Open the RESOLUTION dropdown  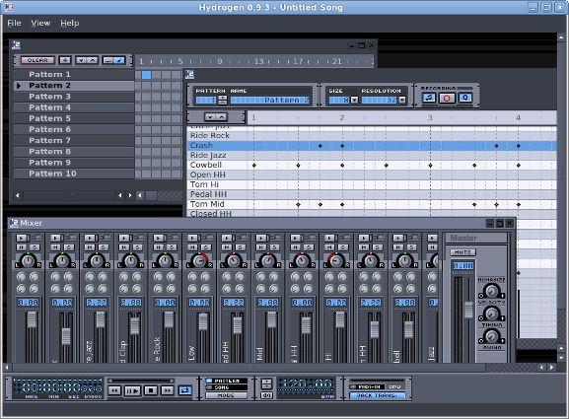click(401, 101)
